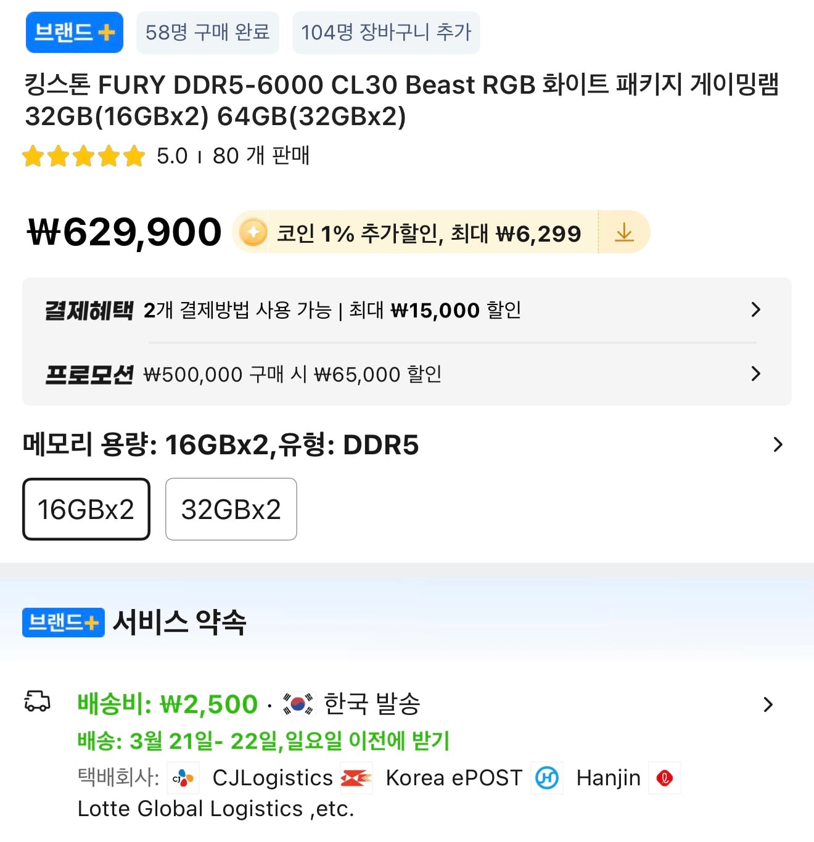
Task: Click the 104명 장바구니 추가 pill
Action: (385, 33)
